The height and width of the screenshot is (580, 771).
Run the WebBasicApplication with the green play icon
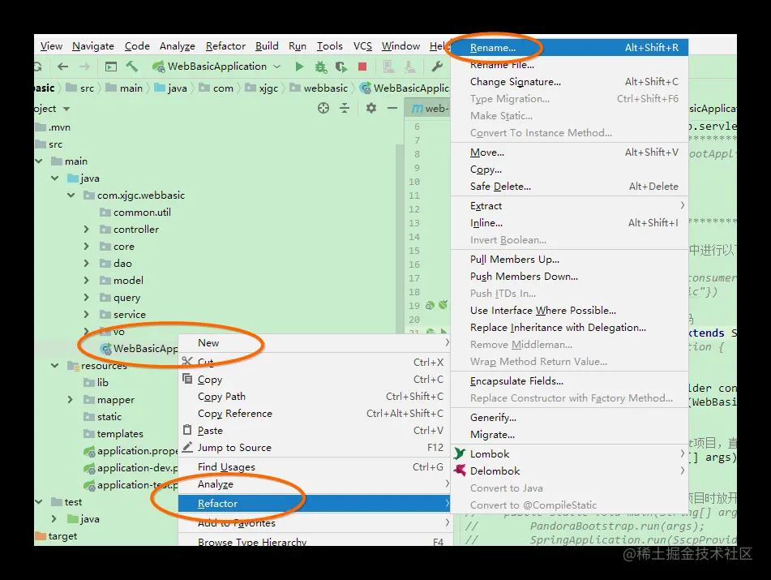pos(299,67)
